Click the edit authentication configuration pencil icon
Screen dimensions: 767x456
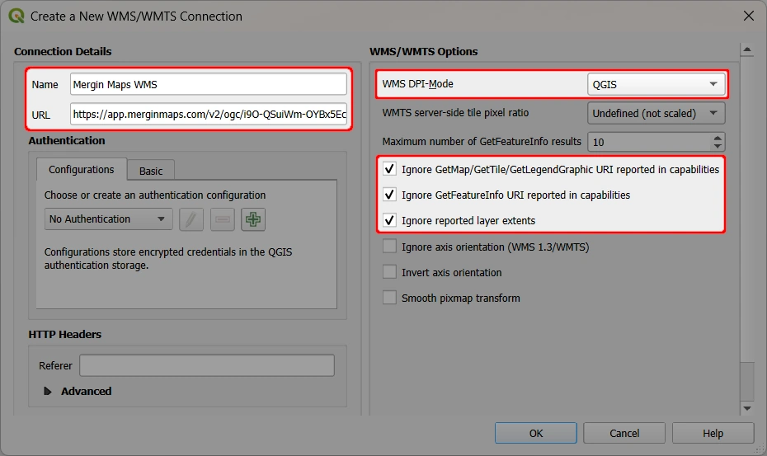[x=191, y=219]
